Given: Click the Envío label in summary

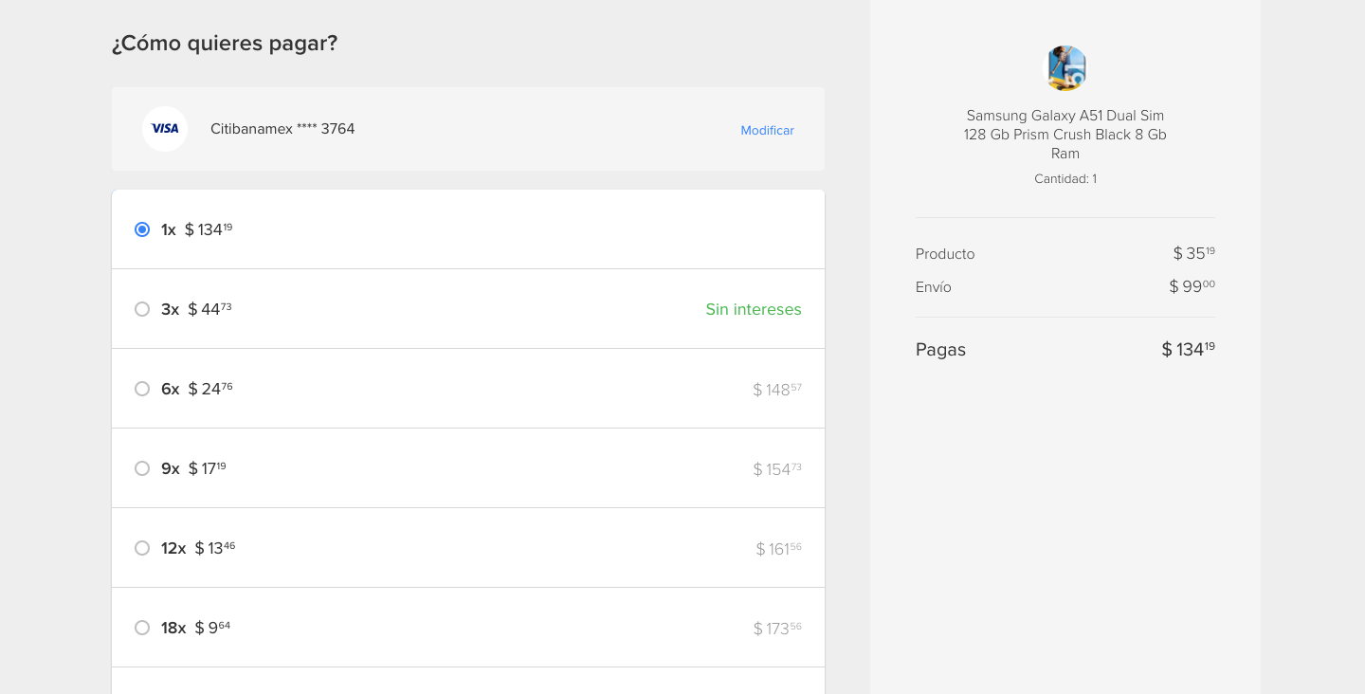Looking at the screenshot, I should pyautogui.click(x=934, y=287).
